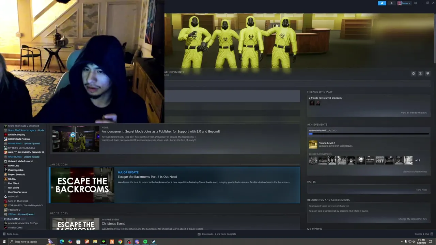This screenshot has width=436, height=245.
Task: Open the Christmas Event post
Action: [113, 224]
